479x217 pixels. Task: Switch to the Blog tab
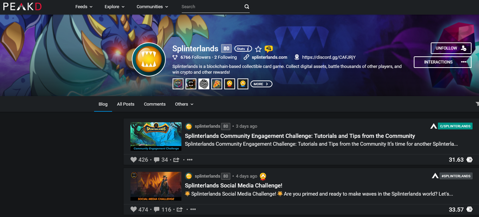103,104
